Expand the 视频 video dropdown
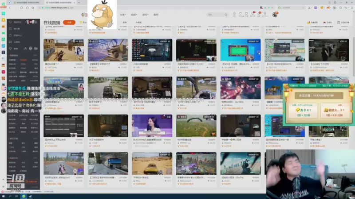The height and width of the screenshot is (199, 355). pos(134,15)
